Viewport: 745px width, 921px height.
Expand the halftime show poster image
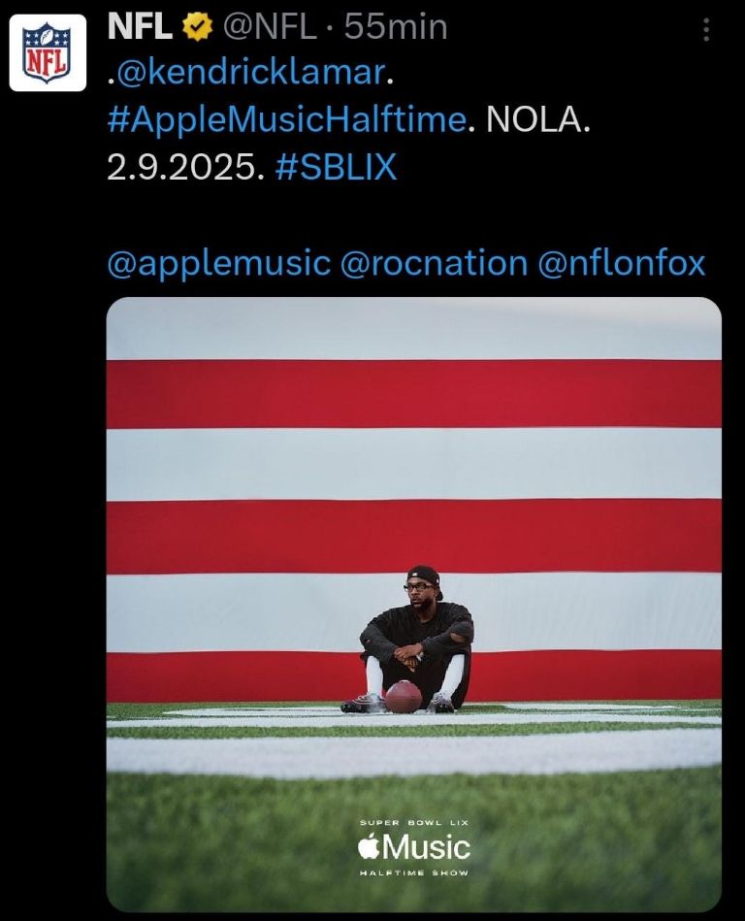(413, 485)
